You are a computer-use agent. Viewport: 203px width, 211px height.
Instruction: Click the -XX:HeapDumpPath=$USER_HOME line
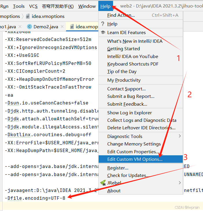(51, 151)
